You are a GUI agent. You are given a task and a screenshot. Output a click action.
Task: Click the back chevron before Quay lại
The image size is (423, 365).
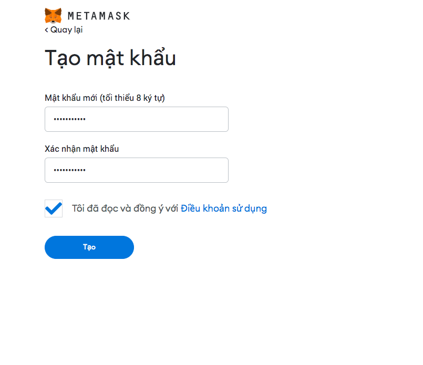pyautogui.click(x=46, y=30)
